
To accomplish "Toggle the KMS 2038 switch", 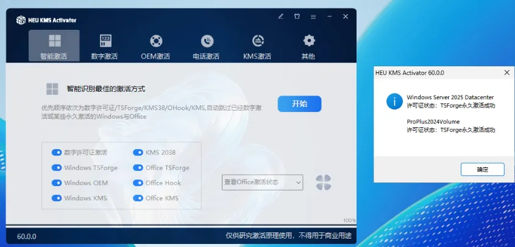I will (138, 153).
